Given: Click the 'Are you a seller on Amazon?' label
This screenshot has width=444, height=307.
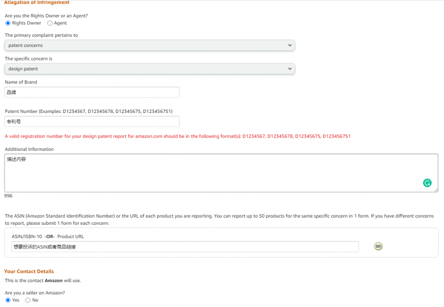Looking at the screenshot, I should tap(35, 293).
